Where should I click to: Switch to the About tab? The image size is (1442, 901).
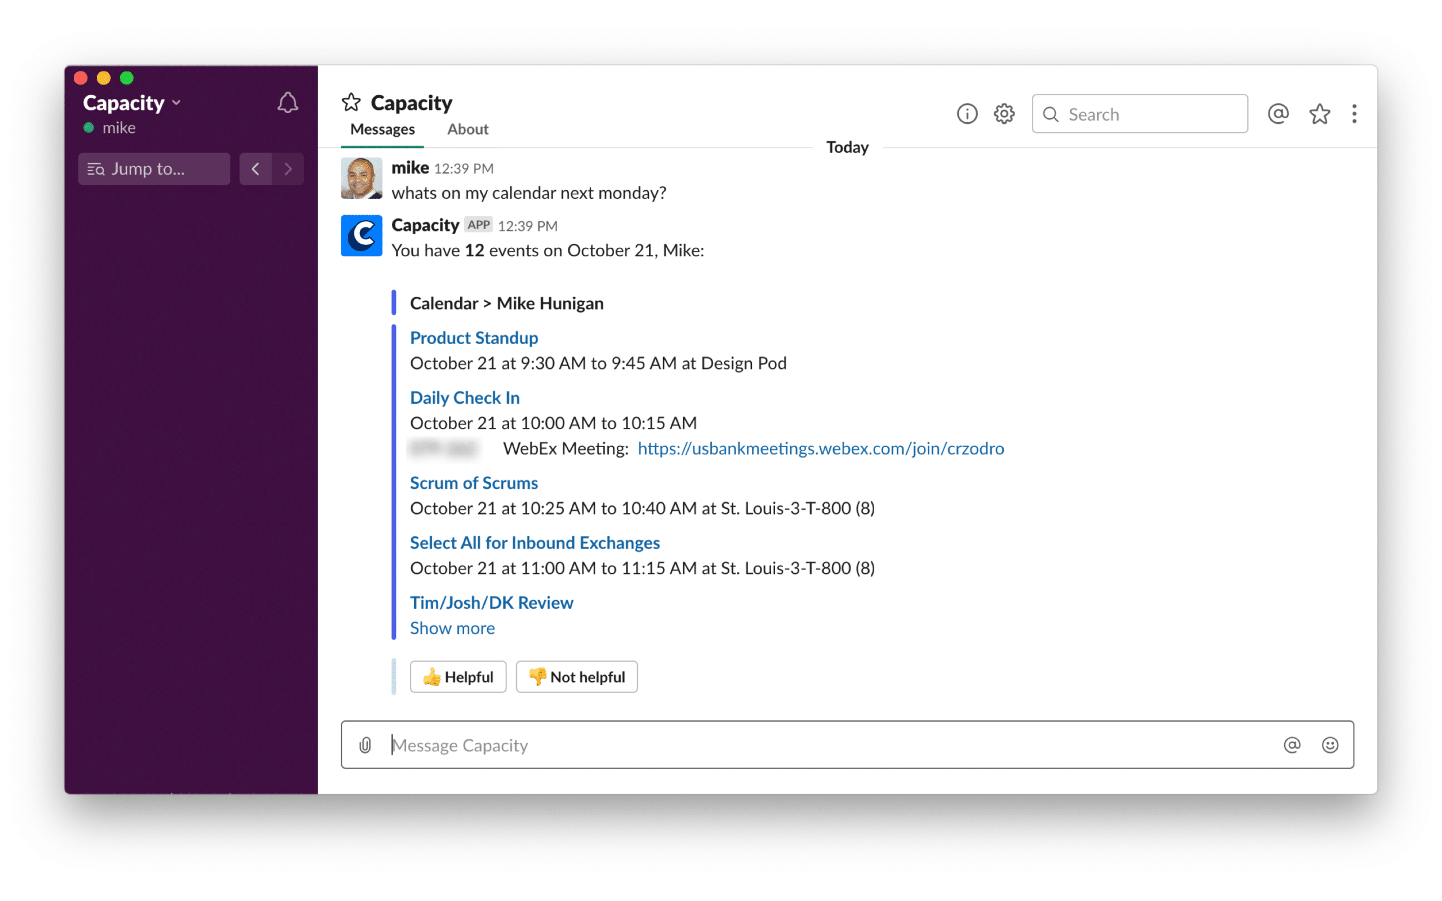tap(468, 130)
